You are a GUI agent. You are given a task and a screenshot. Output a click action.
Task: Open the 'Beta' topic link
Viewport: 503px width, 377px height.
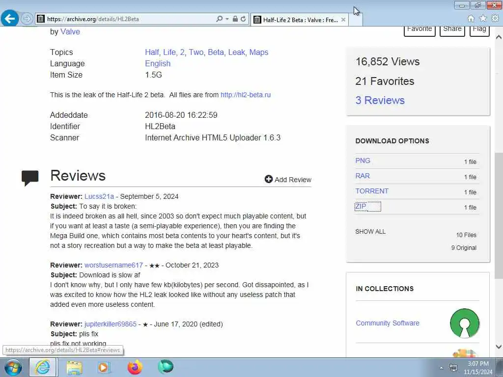[216, 52]
